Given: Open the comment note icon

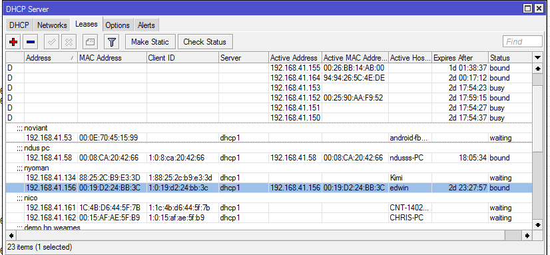Looking at the screenshot, I should [90, 42].
